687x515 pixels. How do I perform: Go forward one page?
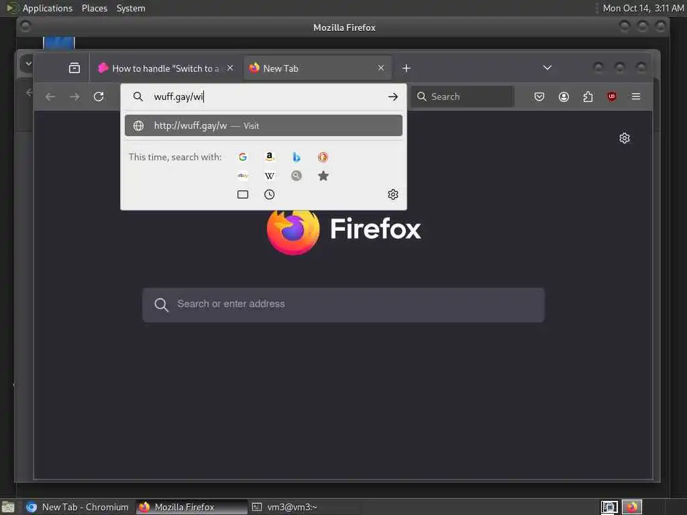tap(74, 97)
